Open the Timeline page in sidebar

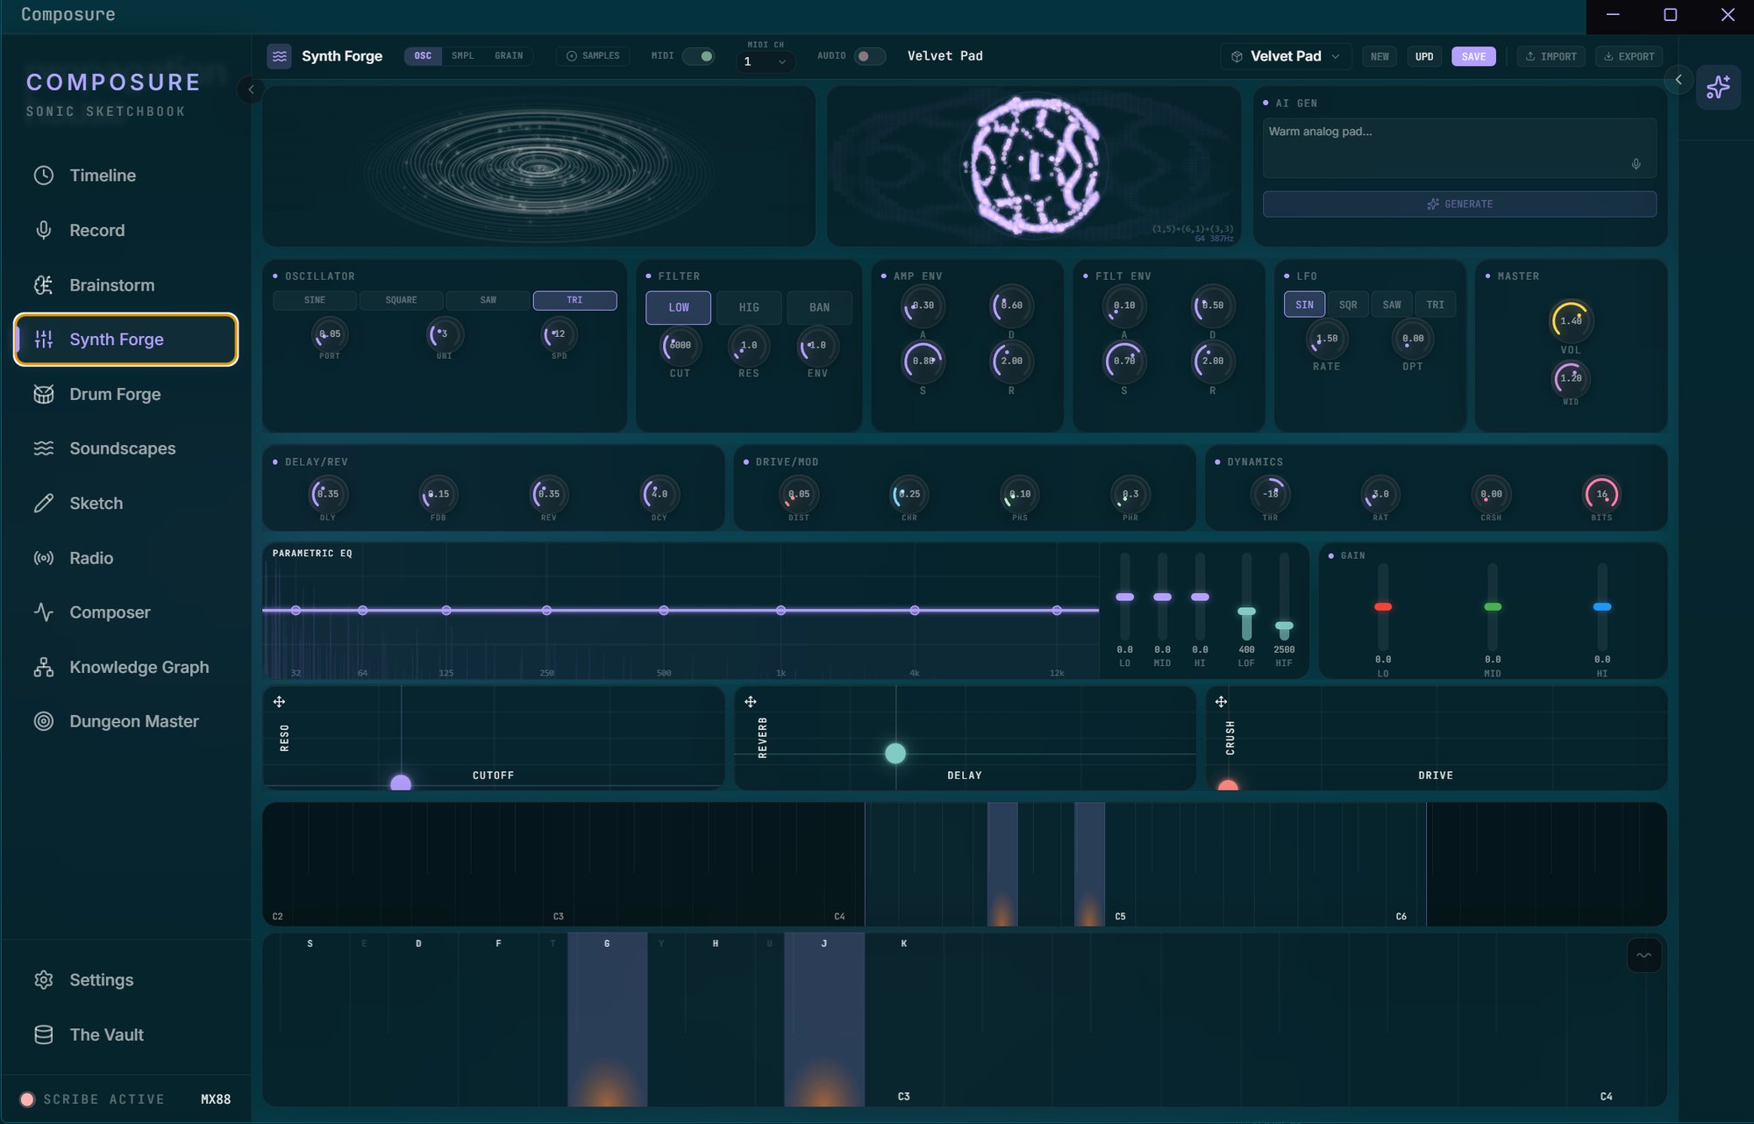click(x=125, y=175)
